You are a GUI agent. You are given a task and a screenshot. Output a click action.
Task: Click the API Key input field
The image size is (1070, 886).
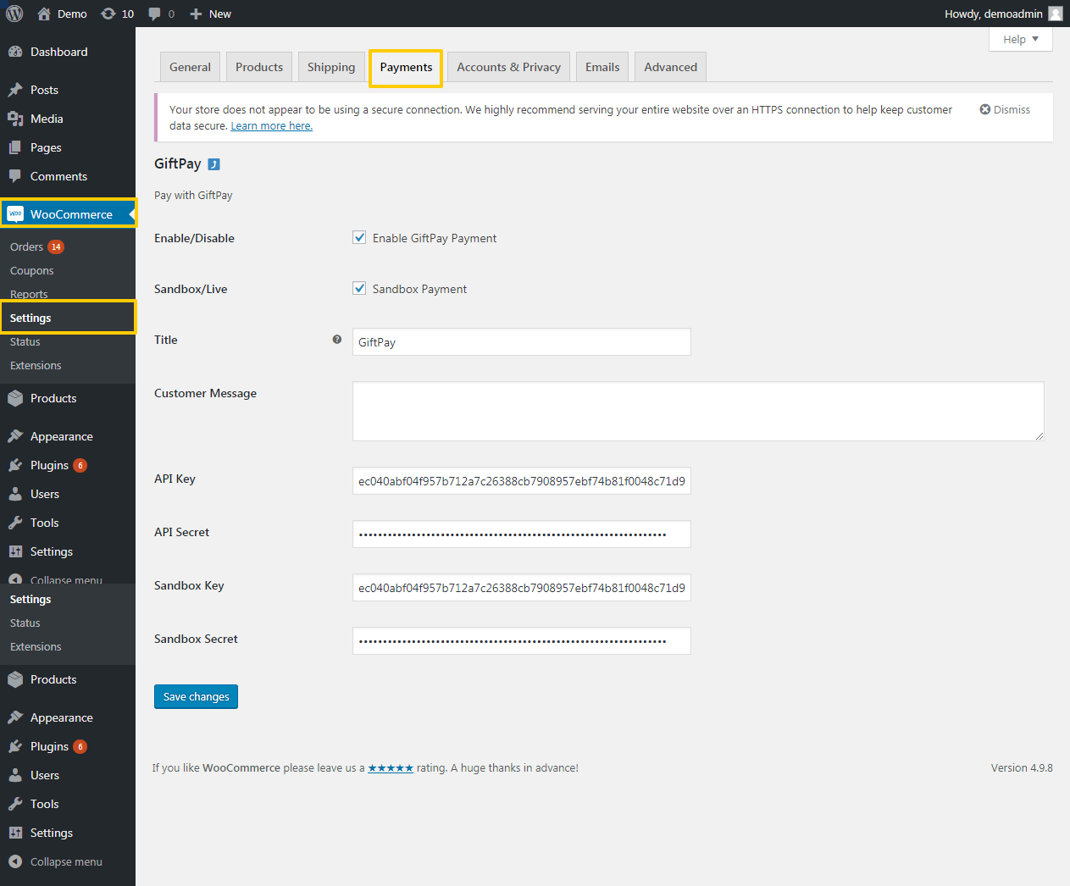click(521, 481)
